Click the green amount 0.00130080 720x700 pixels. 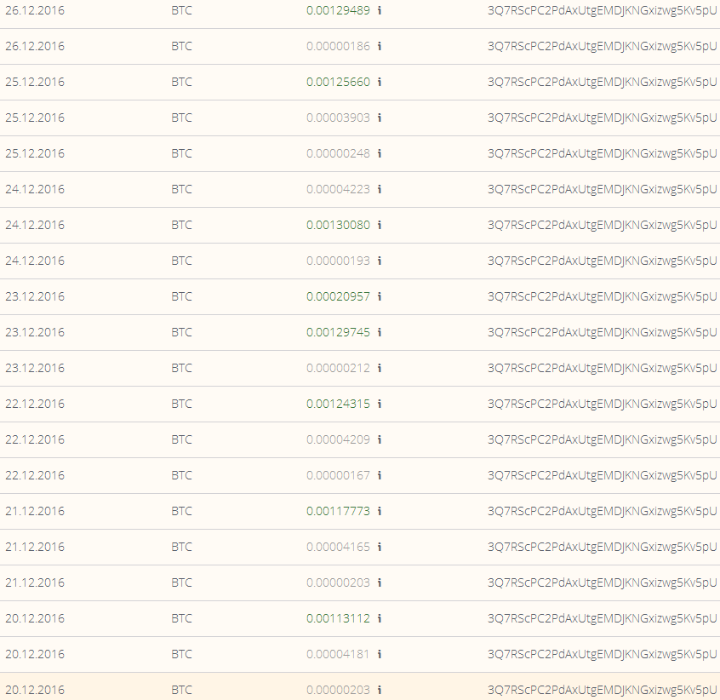pyautogui.click(x=338, y=225)
